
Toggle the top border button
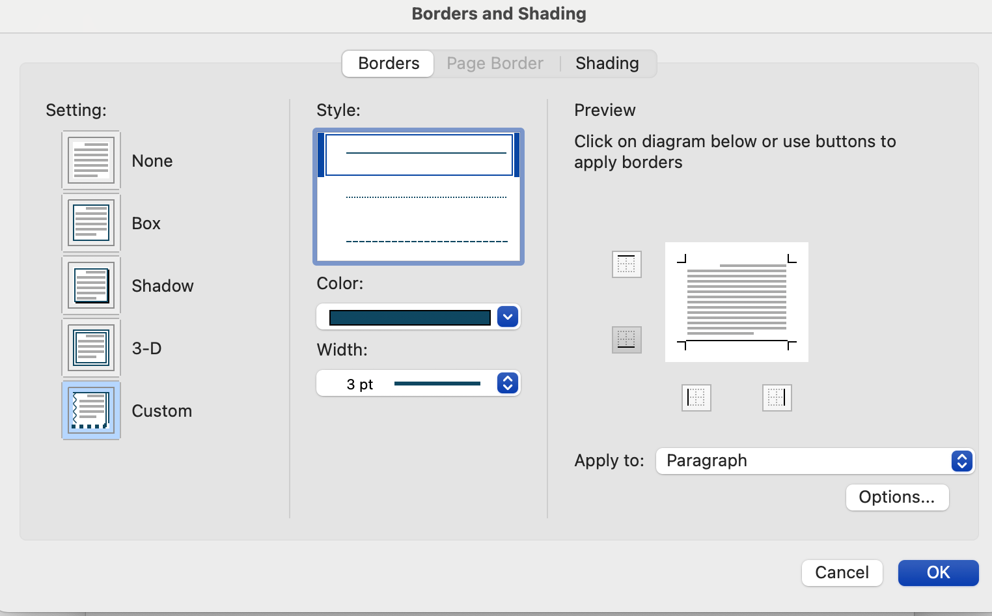click(627, 264)
